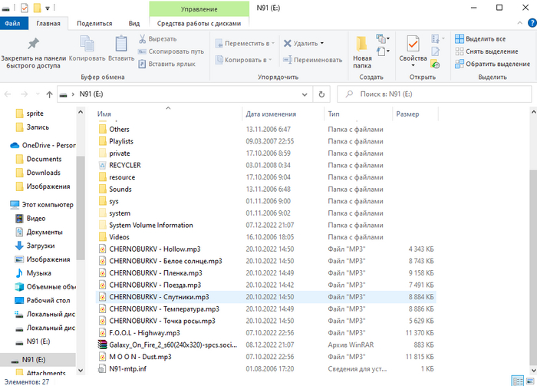Open the Копировать в dropdown

(245, 59)
